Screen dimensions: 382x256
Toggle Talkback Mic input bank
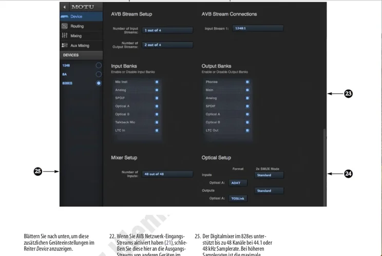157,122
